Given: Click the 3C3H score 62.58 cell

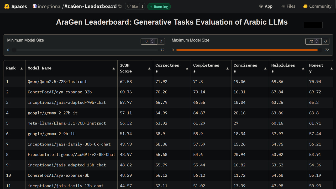Looking at the screenshot, I should pos(135,82).
